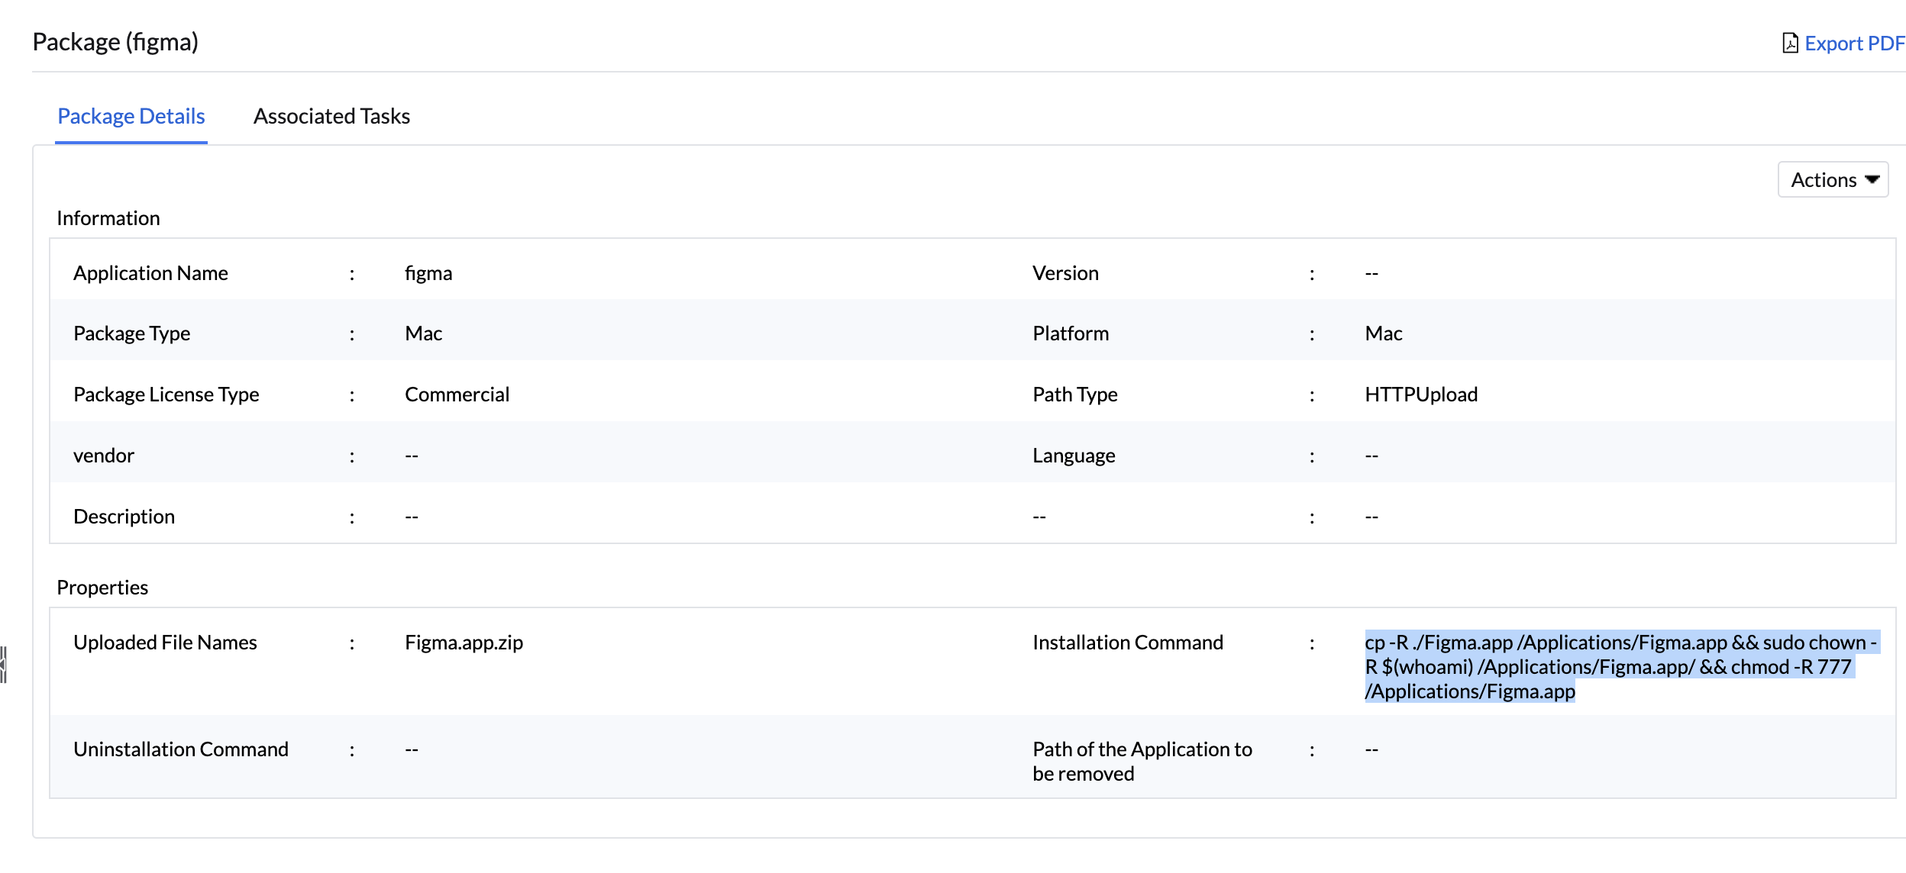Click the Information section heading
The height and width of the screenshot is (873, 1906).
click(108, 218)
